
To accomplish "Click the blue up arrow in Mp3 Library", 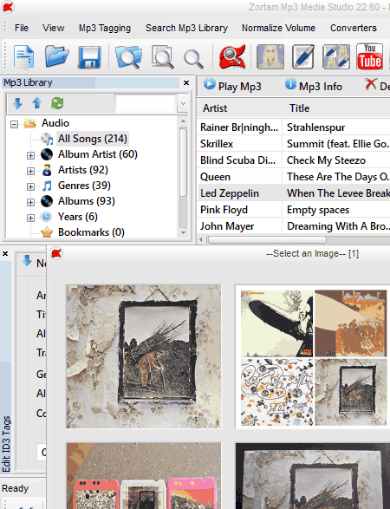I will (37, 103).
